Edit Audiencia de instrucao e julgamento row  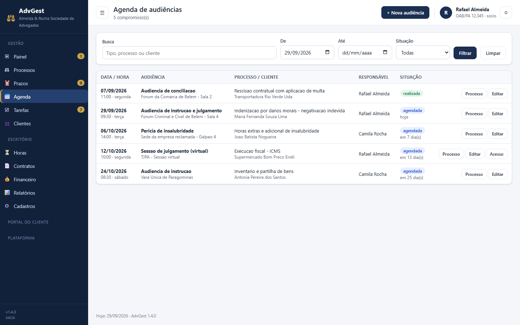[498, 113]
